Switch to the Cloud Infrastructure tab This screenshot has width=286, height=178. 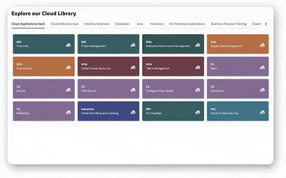click(x=64, y=24)
